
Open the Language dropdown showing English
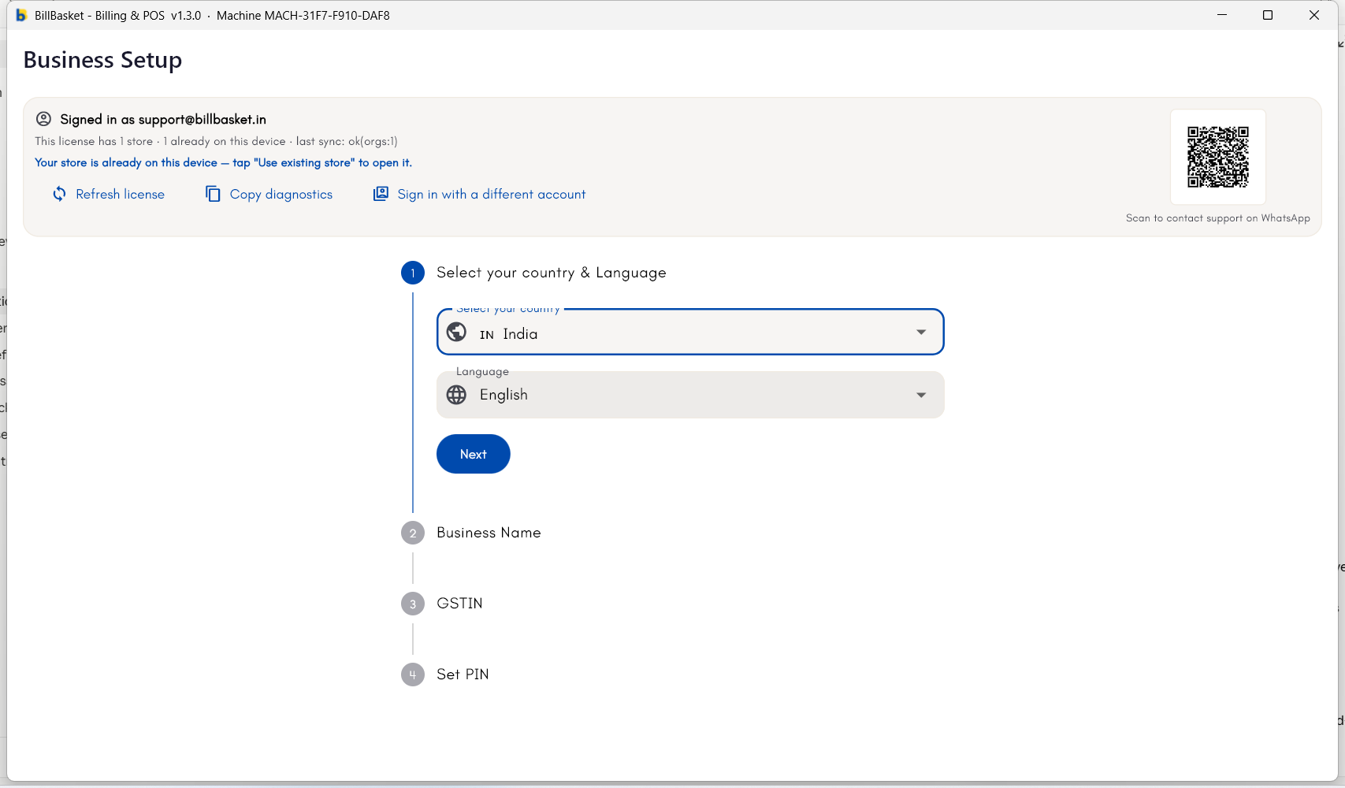click(690, 395)
